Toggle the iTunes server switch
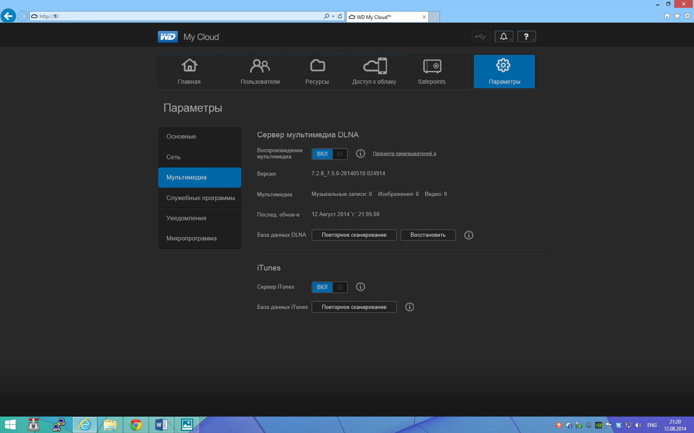 tap(329, 287)
